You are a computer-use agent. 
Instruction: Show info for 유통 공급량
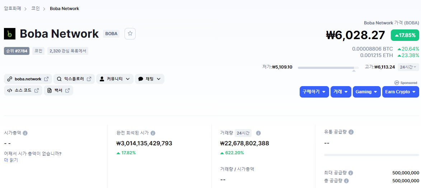351,132
